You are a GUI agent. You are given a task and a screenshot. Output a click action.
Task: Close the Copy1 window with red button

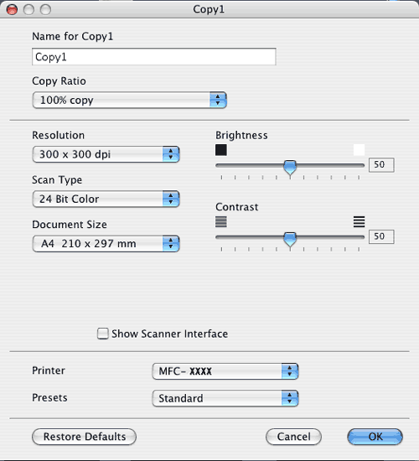(x=12, y=9)
